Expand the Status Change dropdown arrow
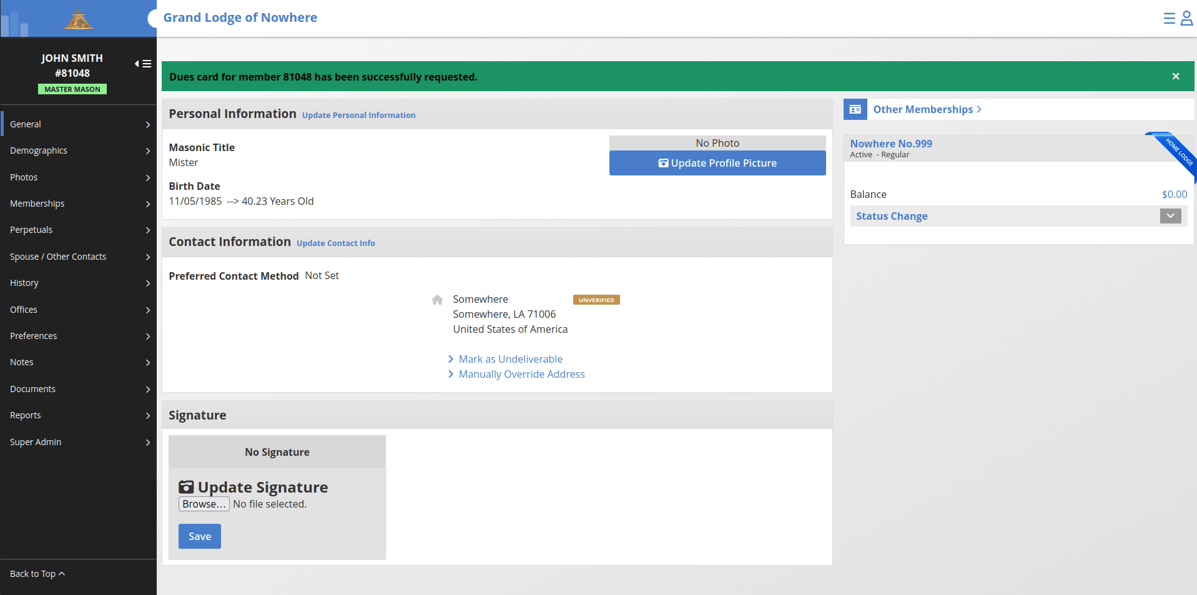Viewport: 1197px width, 595px height. pyautogui.click(x=1170, y=216)
